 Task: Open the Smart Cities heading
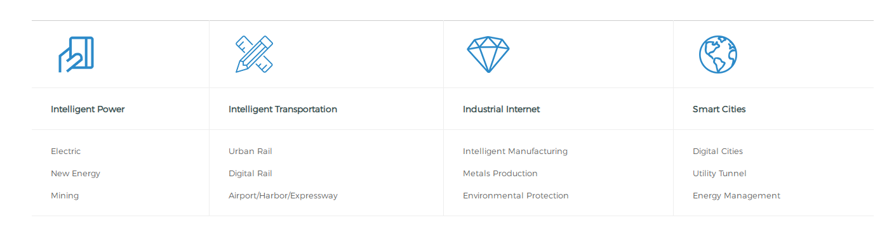tap(719, 109)
